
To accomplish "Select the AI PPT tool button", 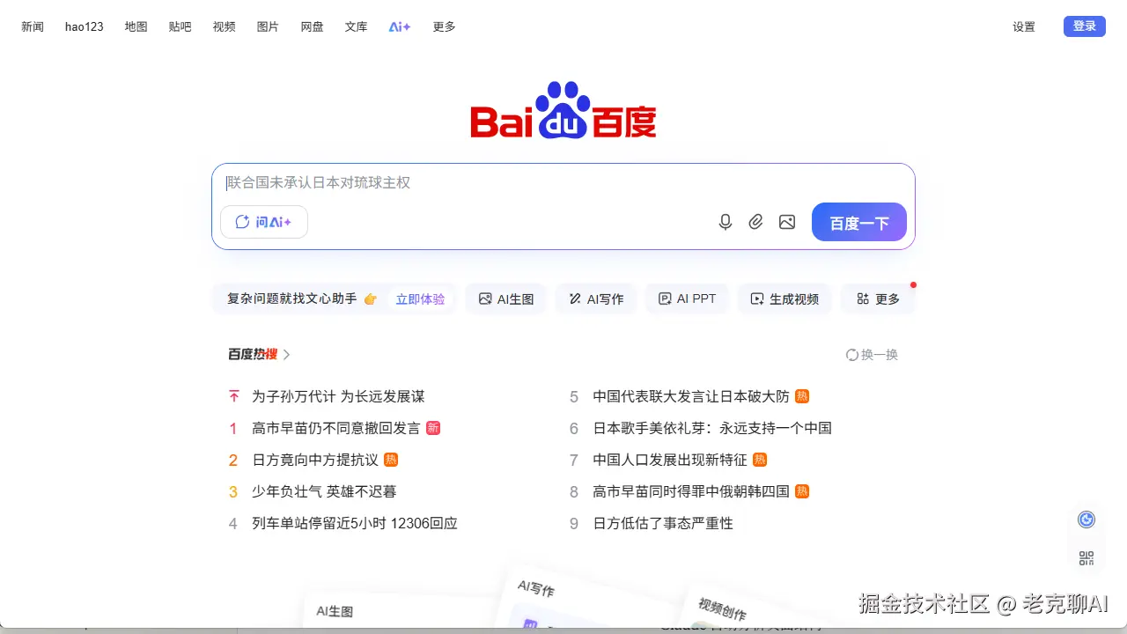I will (687, 299).
